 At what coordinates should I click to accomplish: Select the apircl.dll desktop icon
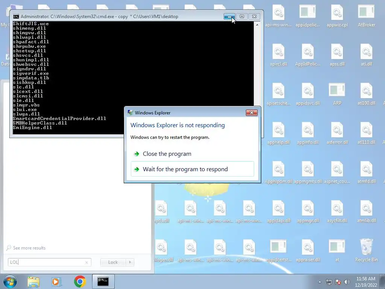pos(278,55)
